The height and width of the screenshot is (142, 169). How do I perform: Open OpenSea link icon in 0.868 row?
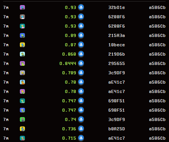pyautogui.click(x=81, y=54)
